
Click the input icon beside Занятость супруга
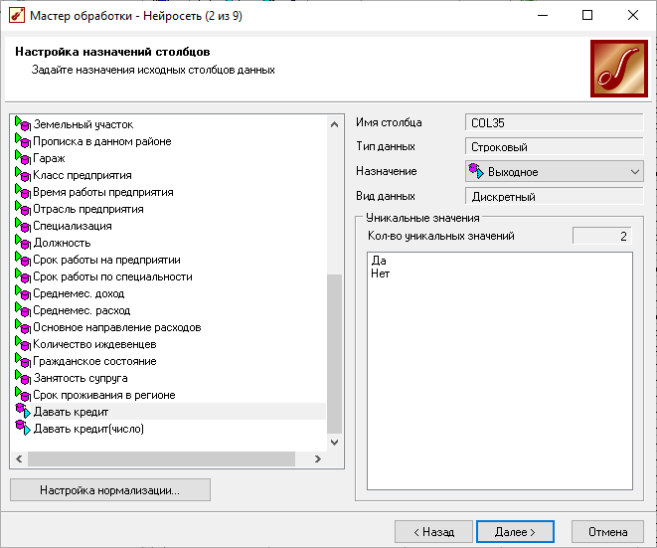23,378
